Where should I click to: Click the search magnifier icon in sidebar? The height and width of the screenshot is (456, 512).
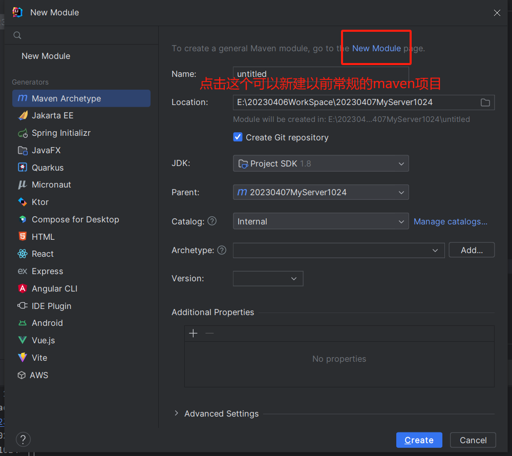click(x=17, y=35)
